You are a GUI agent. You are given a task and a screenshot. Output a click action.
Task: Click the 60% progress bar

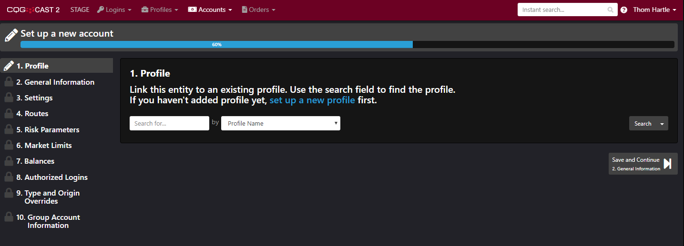click(x=347, y=44)
